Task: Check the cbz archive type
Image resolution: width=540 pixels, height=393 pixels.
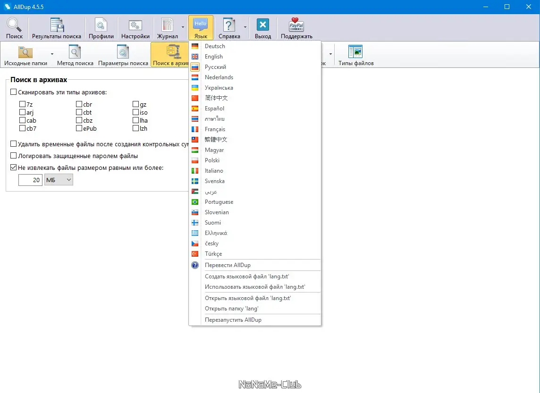Action: 79,120
